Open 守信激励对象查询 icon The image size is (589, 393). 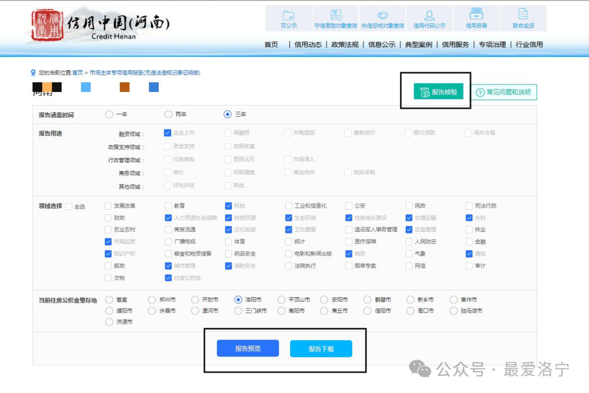click(x=336, y=15)
